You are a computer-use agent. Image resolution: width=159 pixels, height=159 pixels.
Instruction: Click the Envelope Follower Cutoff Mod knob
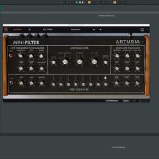117,68
